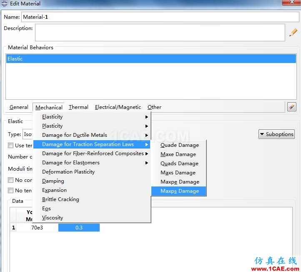301x272 pixels.
Task: Select Maxe Damage option
Action: coord(179,154)
